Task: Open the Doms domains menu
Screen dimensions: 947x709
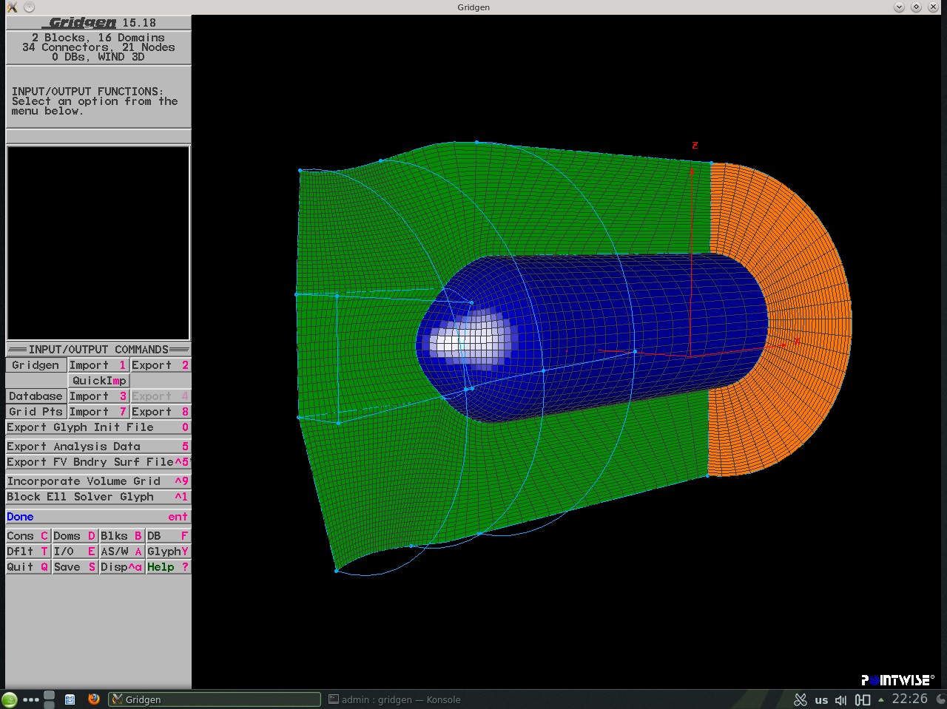Action: pyautogui.click(x=75, y=536)
